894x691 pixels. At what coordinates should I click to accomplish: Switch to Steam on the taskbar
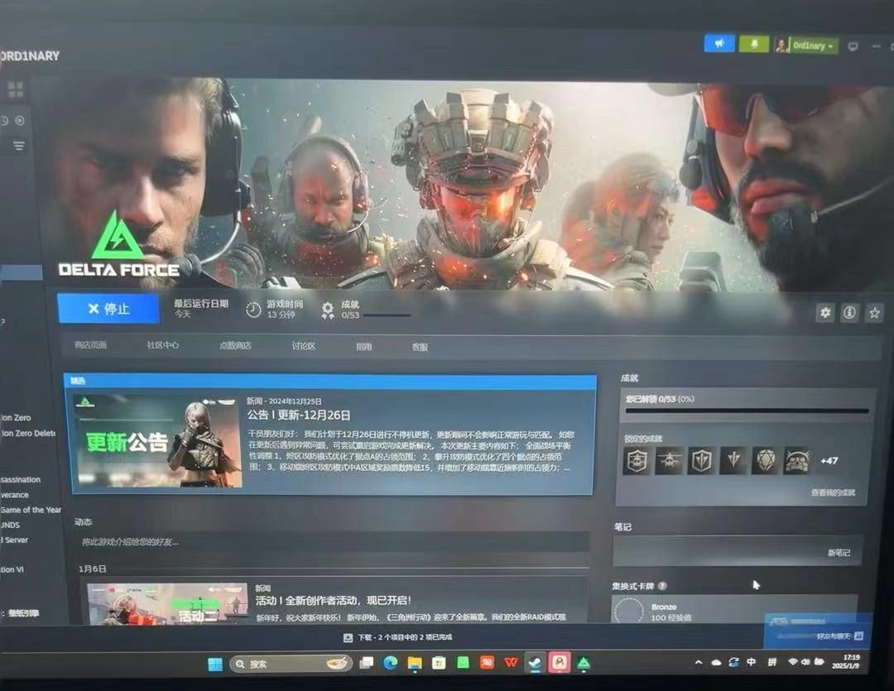point(534,663)
